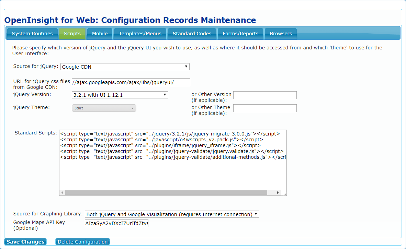Select the Standard Codes tab
The image size is (406, 249).
coord(192,34)
